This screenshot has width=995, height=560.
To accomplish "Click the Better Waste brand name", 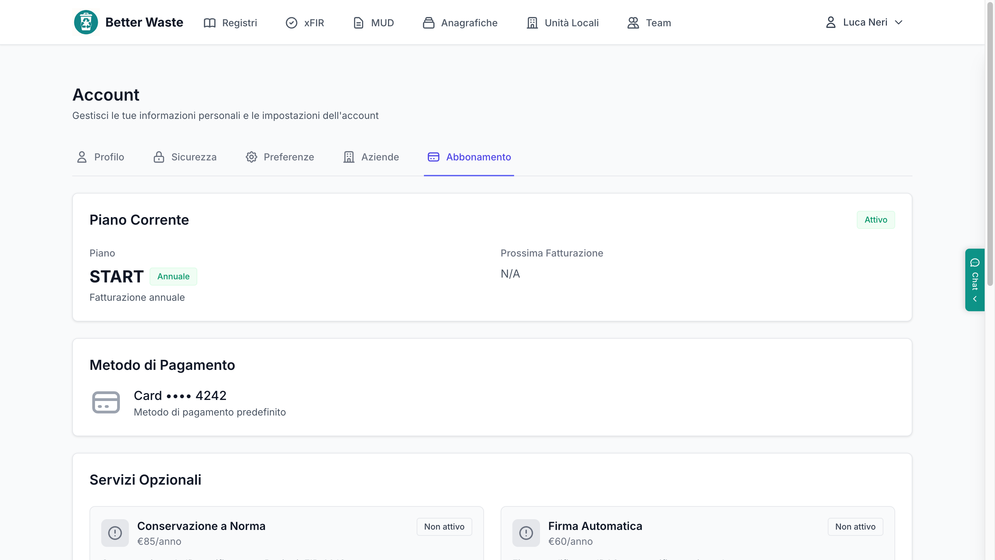I will point(144,22).
